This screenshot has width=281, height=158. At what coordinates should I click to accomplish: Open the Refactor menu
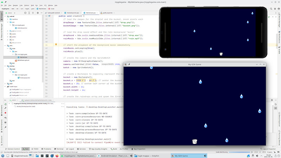pyautogui.click(x=27, y=5)
